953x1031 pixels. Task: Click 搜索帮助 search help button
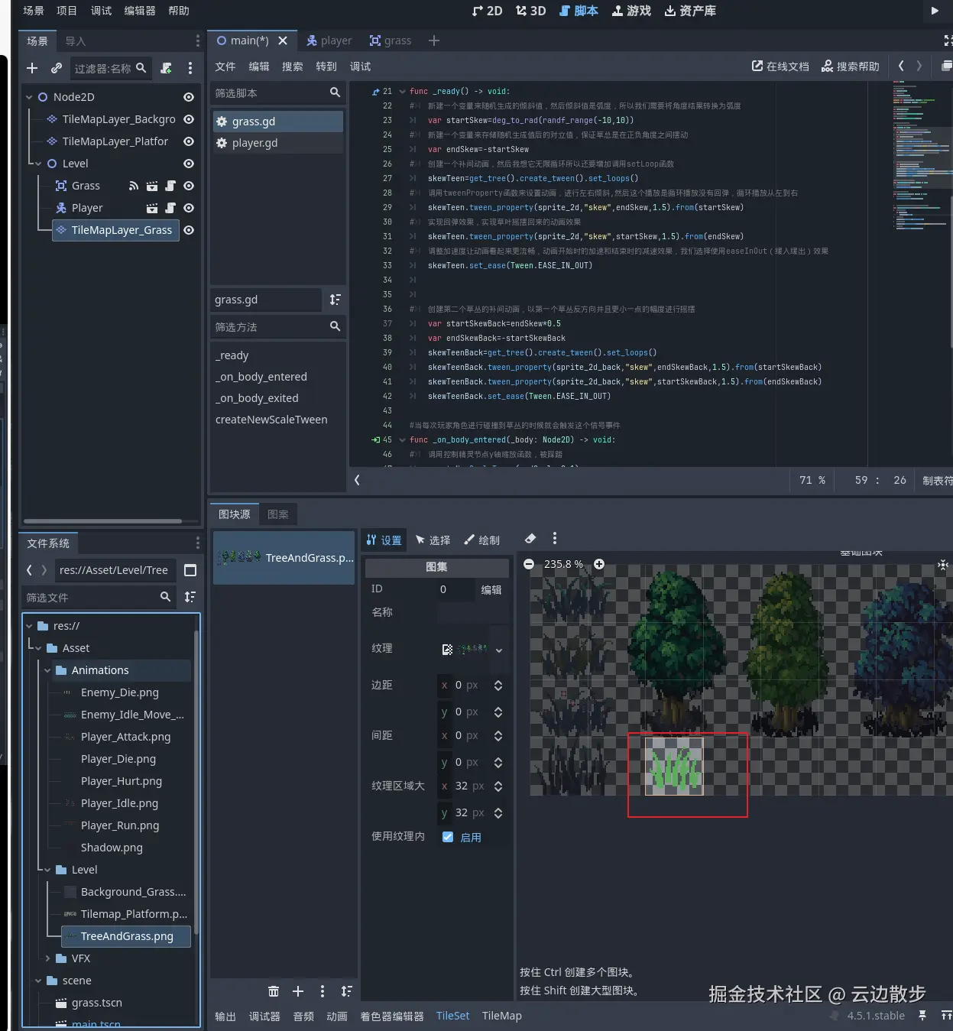point(851,66)
